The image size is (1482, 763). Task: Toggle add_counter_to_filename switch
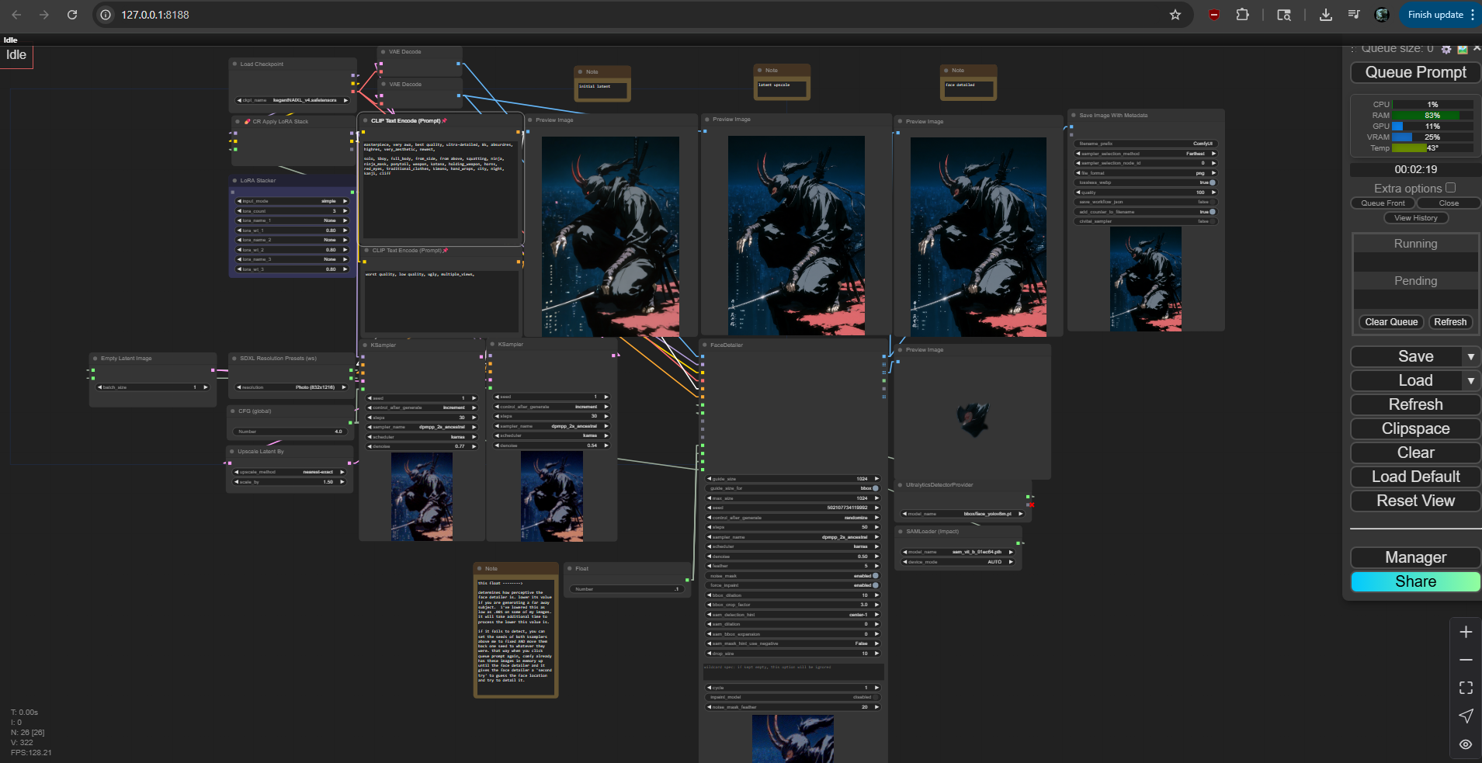(x=1212, y=212)
